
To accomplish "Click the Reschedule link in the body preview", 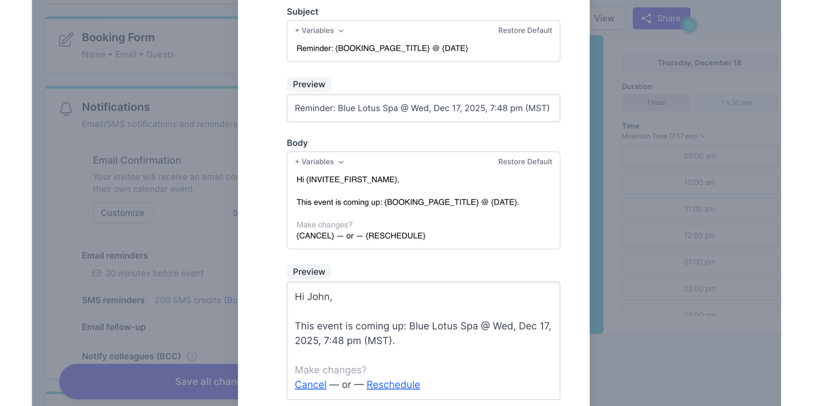I will (393, 384).
